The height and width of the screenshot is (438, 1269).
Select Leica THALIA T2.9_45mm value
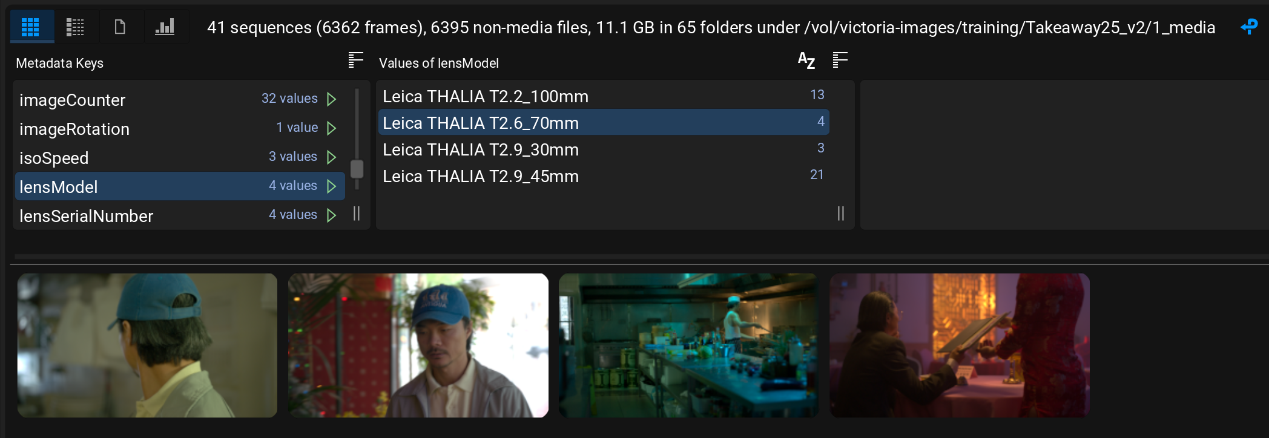click(x=481, y=177)
